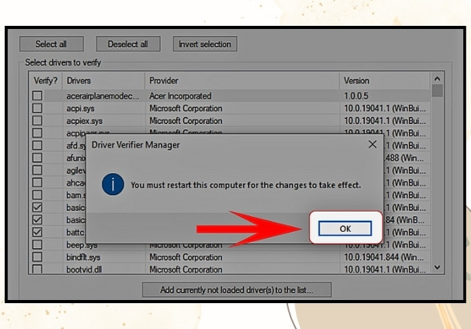Viewport: 471px width, 329px height.
Task: Select the acerairplanemodec... driver name
Action: [x=103, y=96]
